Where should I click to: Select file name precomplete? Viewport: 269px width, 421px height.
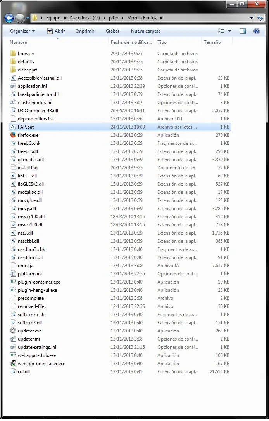(x=31, y=298)
